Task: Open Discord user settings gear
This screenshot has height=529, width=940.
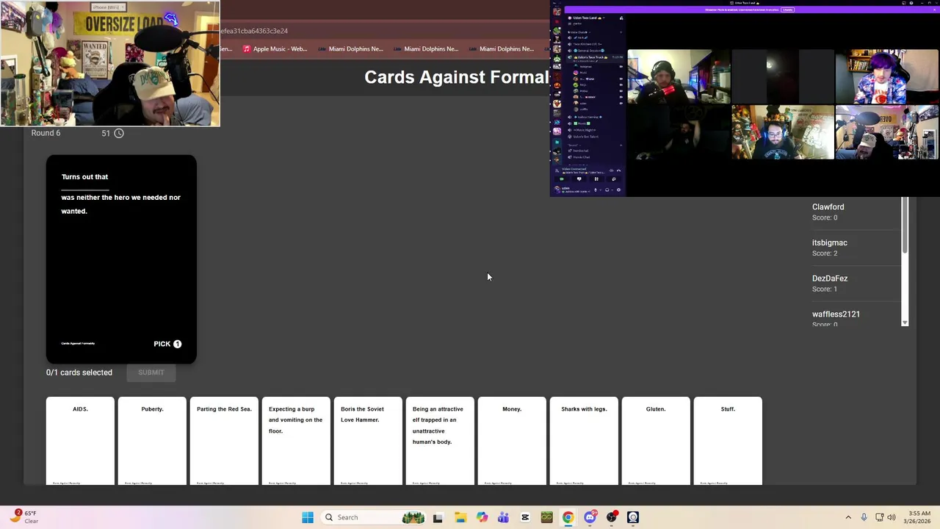Action: 618,190
